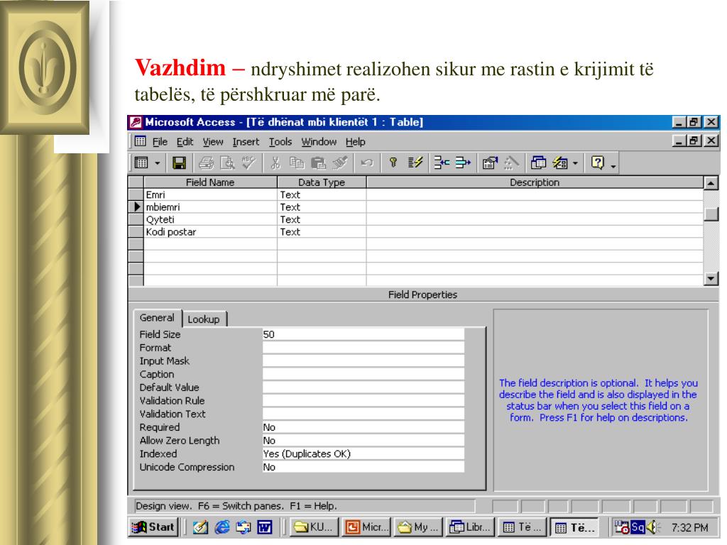
Task: Open the Help menu
Action: tap(355, 142)
